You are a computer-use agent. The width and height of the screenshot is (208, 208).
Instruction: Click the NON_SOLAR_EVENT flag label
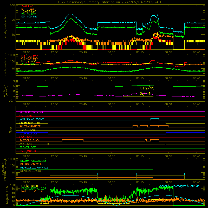click(x=31, y=119)
